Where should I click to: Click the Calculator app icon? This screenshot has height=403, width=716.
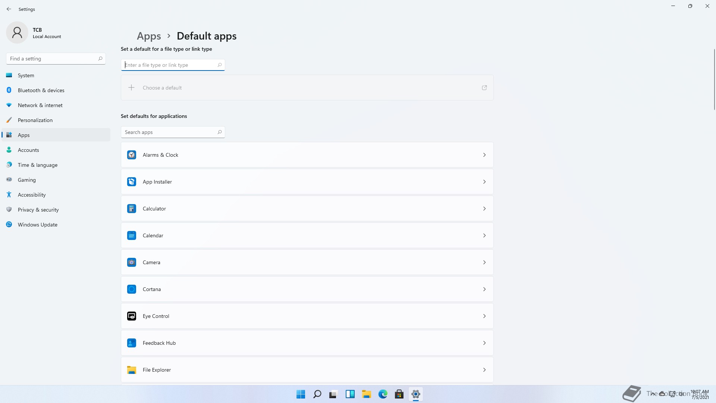tap(132, 209)
